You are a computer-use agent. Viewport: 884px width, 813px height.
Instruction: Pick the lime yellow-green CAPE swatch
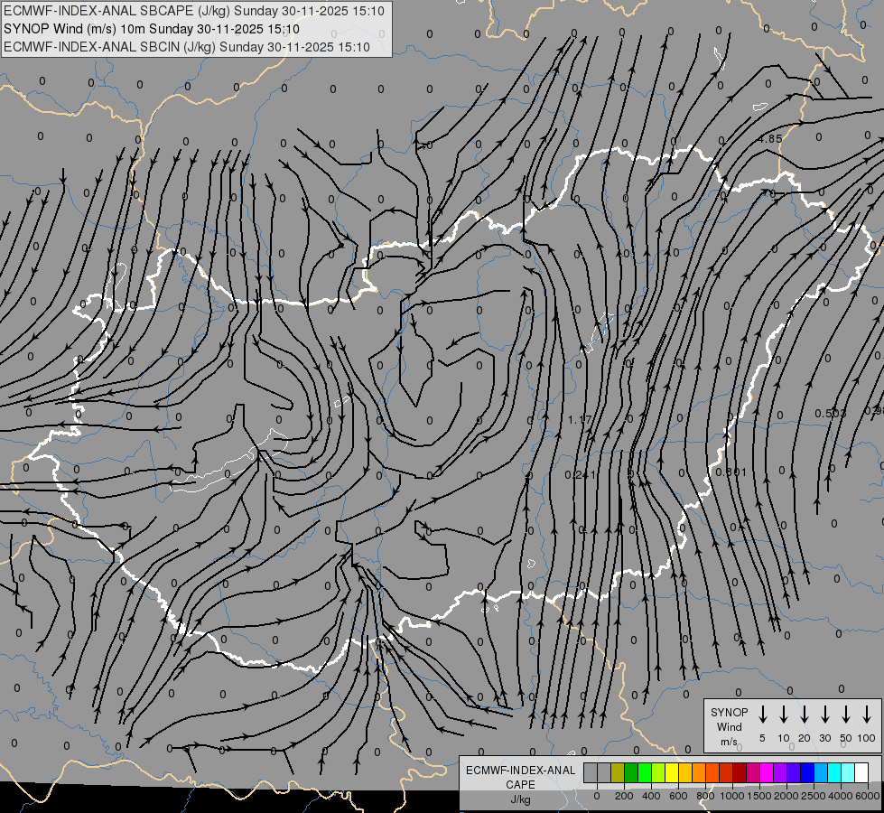point(658,772)
